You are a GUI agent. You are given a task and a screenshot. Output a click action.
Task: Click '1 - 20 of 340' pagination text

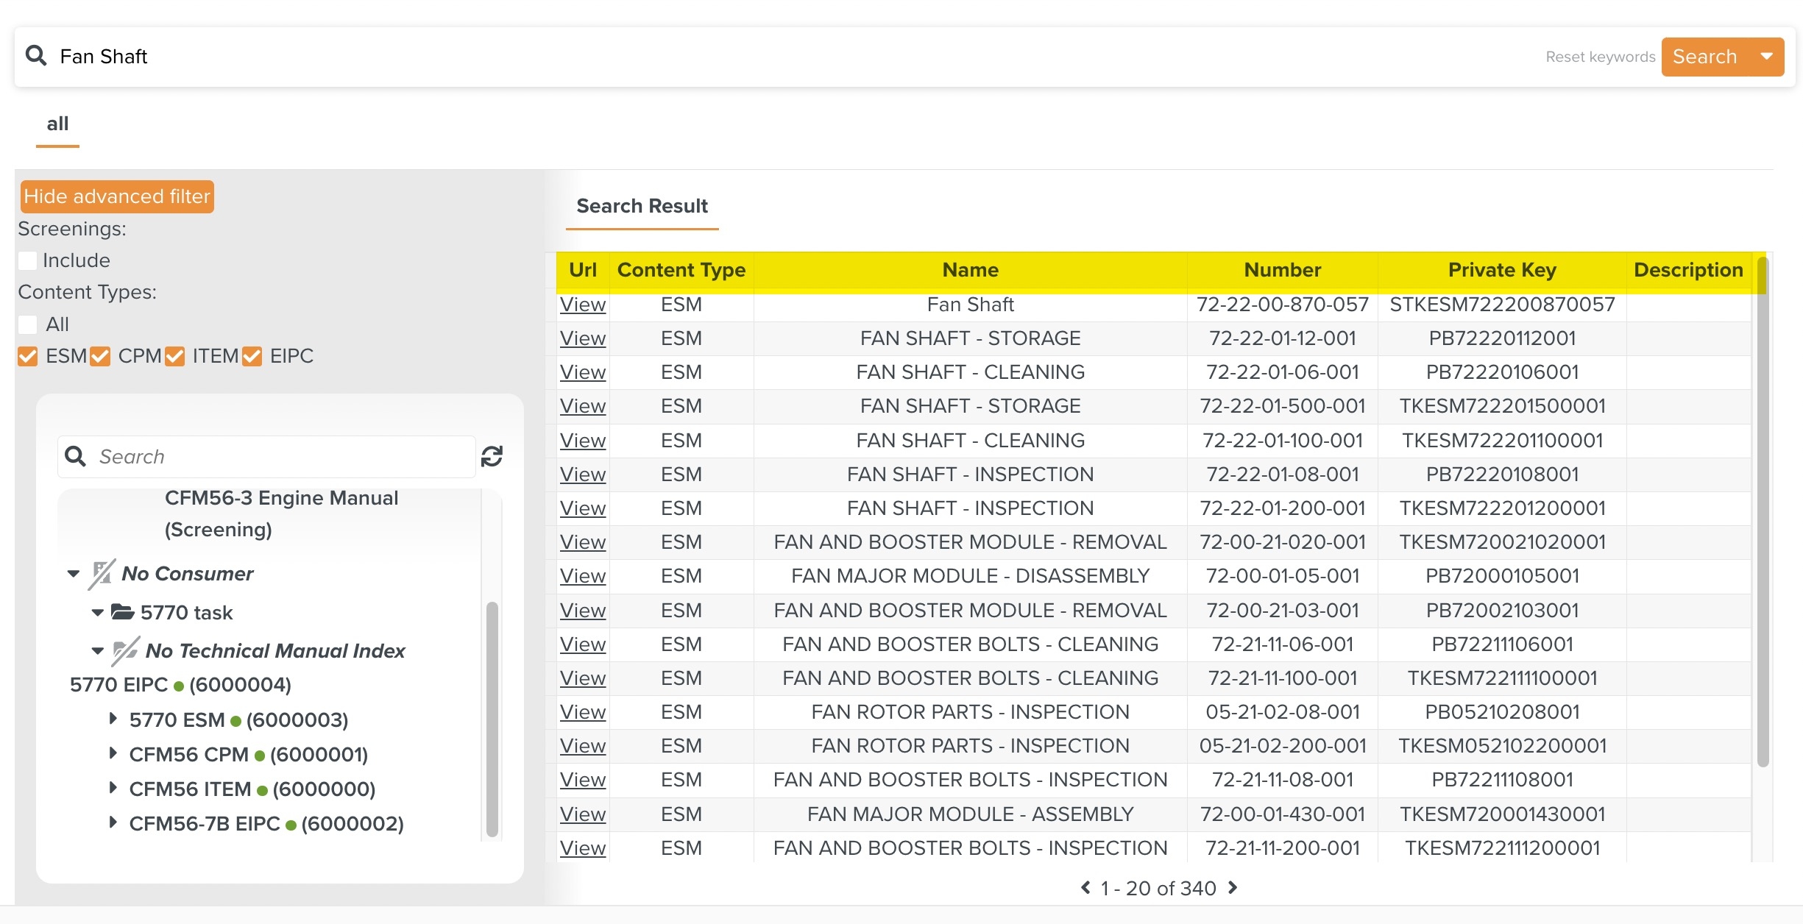pyautogui.click(x=1158, y=889)
